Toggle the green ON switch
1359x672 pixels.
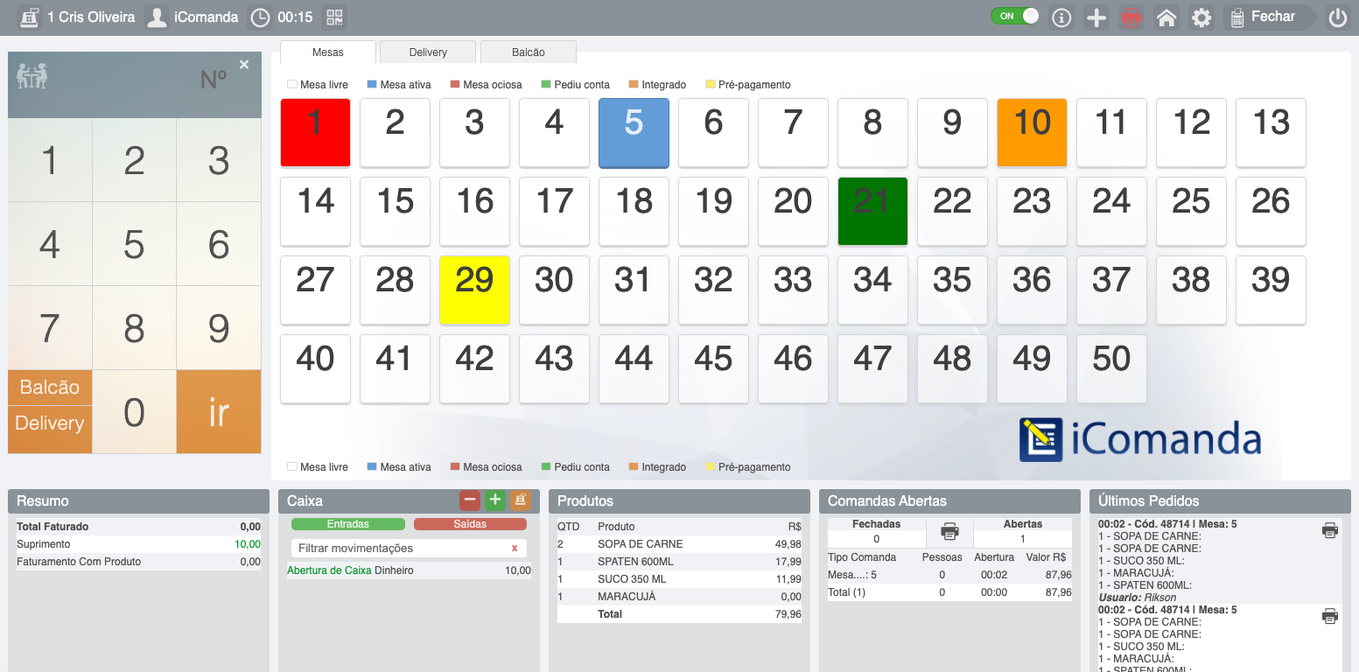pyautogui.click(x=1014, y=16)
